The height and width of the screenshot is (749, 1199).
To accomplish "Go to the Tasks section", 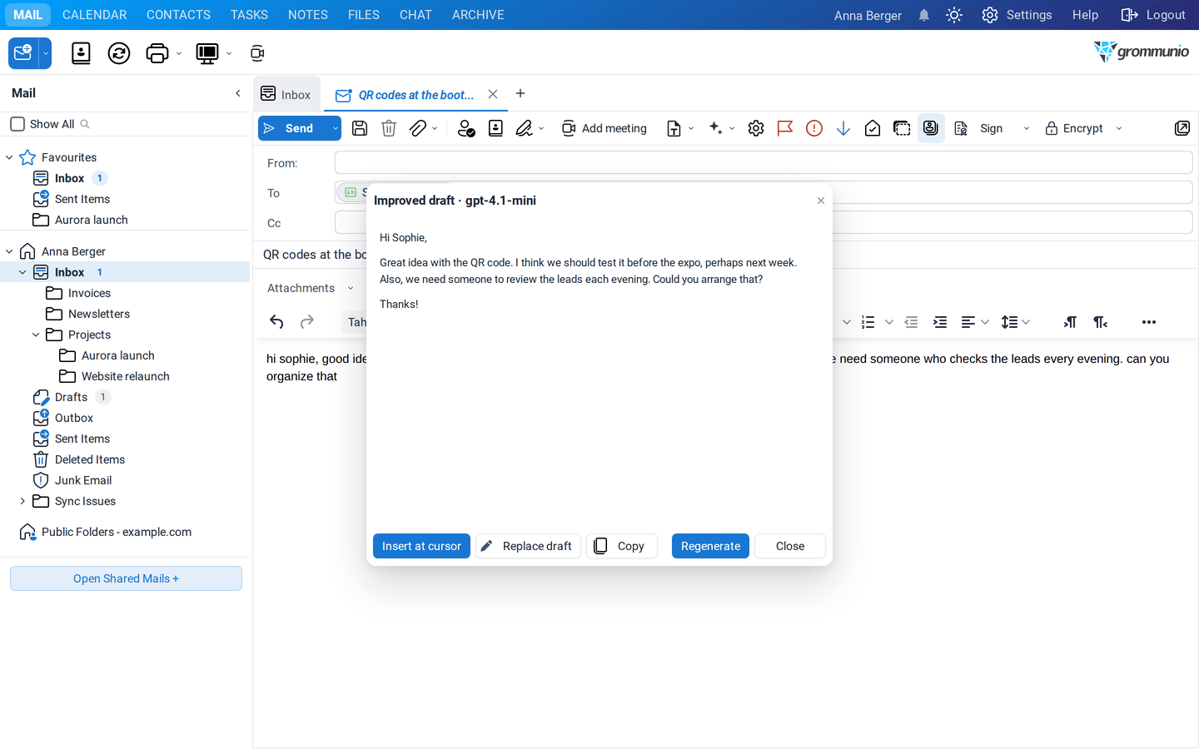I will (249, 15).
